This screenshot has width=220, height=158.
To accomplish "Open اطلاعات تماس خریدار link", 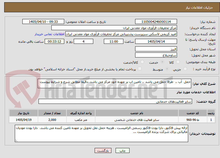I will click(49, 34).
